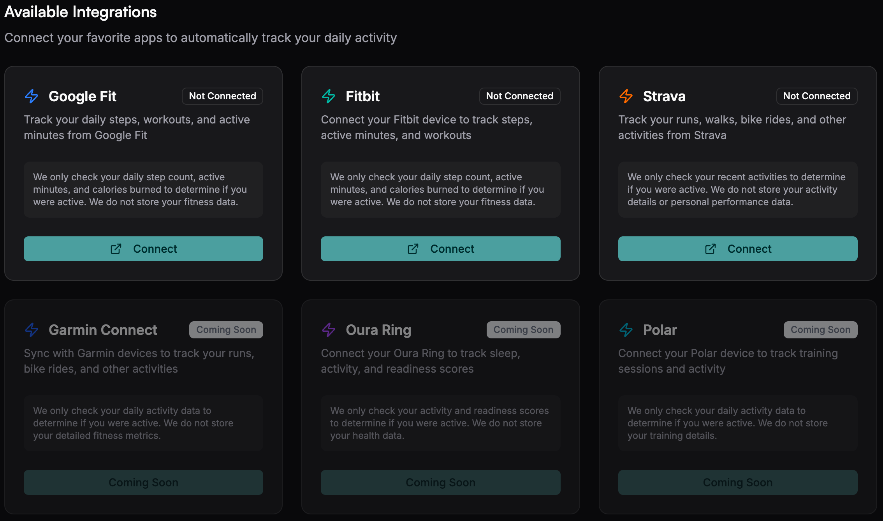Viewport: 883px width, 521px height.
Task: Click the blue lightning icon beside Google Fit
Action: tap(32, 96)
